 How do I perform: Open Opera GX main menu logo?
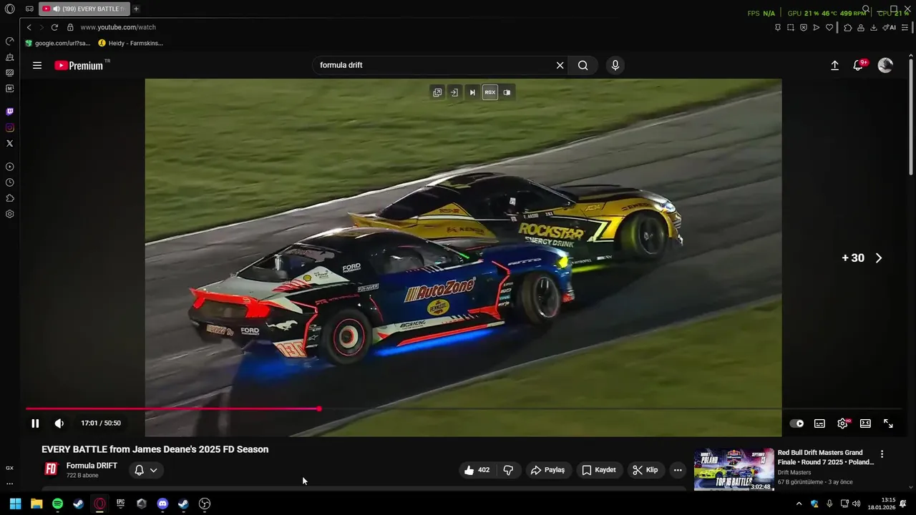[x=9, y=9]
